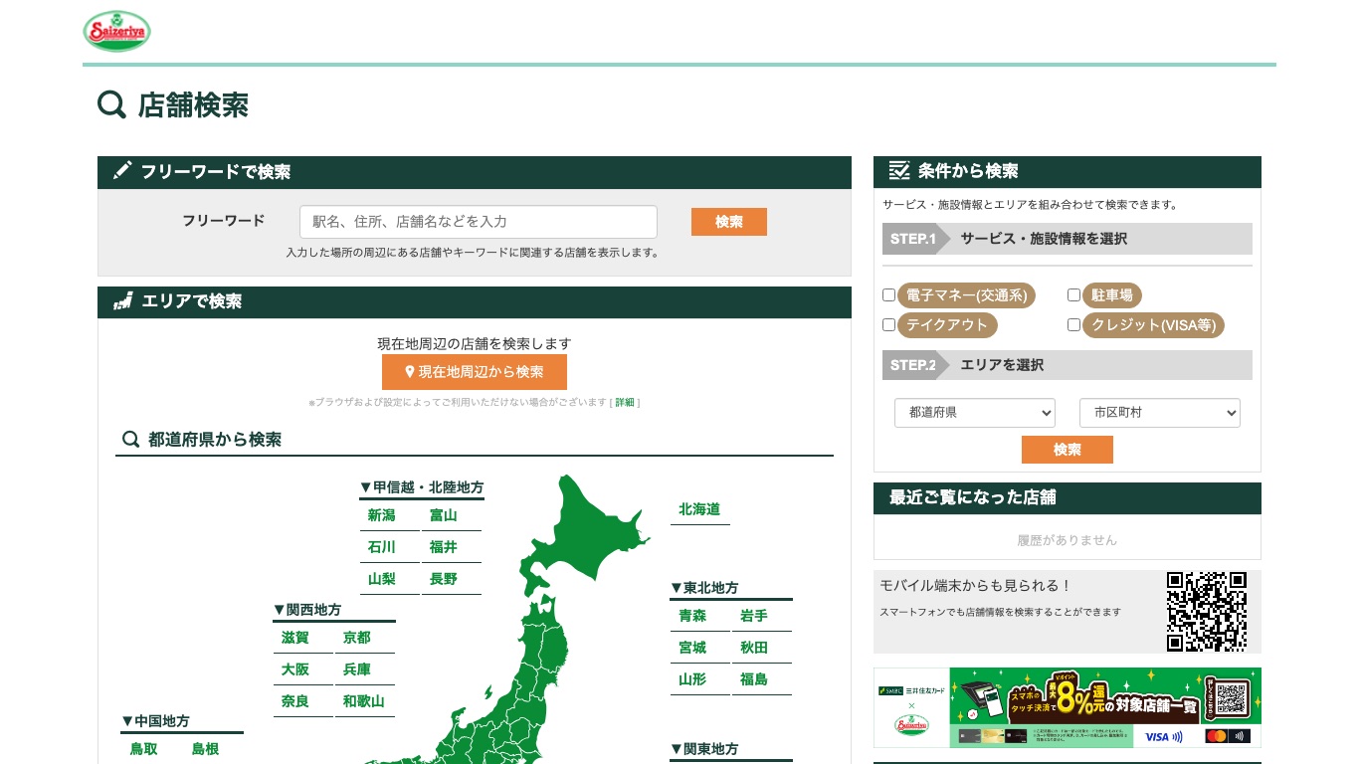Choose 兵庫 prefecture
1359x764 pixels.
tap(357, 669)
